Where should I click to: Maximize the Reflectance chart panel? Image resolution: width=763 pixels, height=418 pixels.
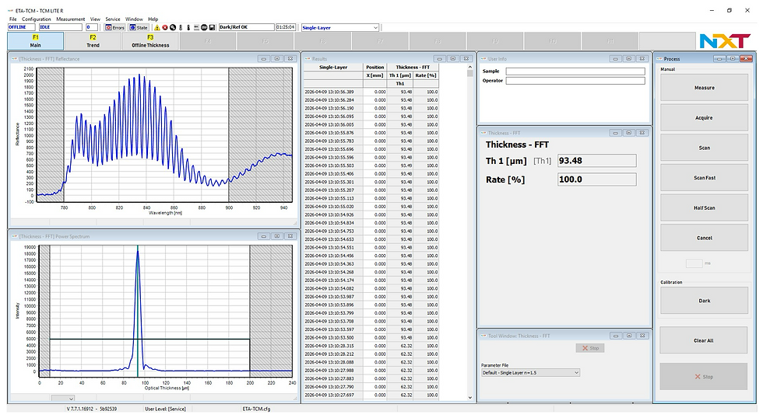coord(277,59)
